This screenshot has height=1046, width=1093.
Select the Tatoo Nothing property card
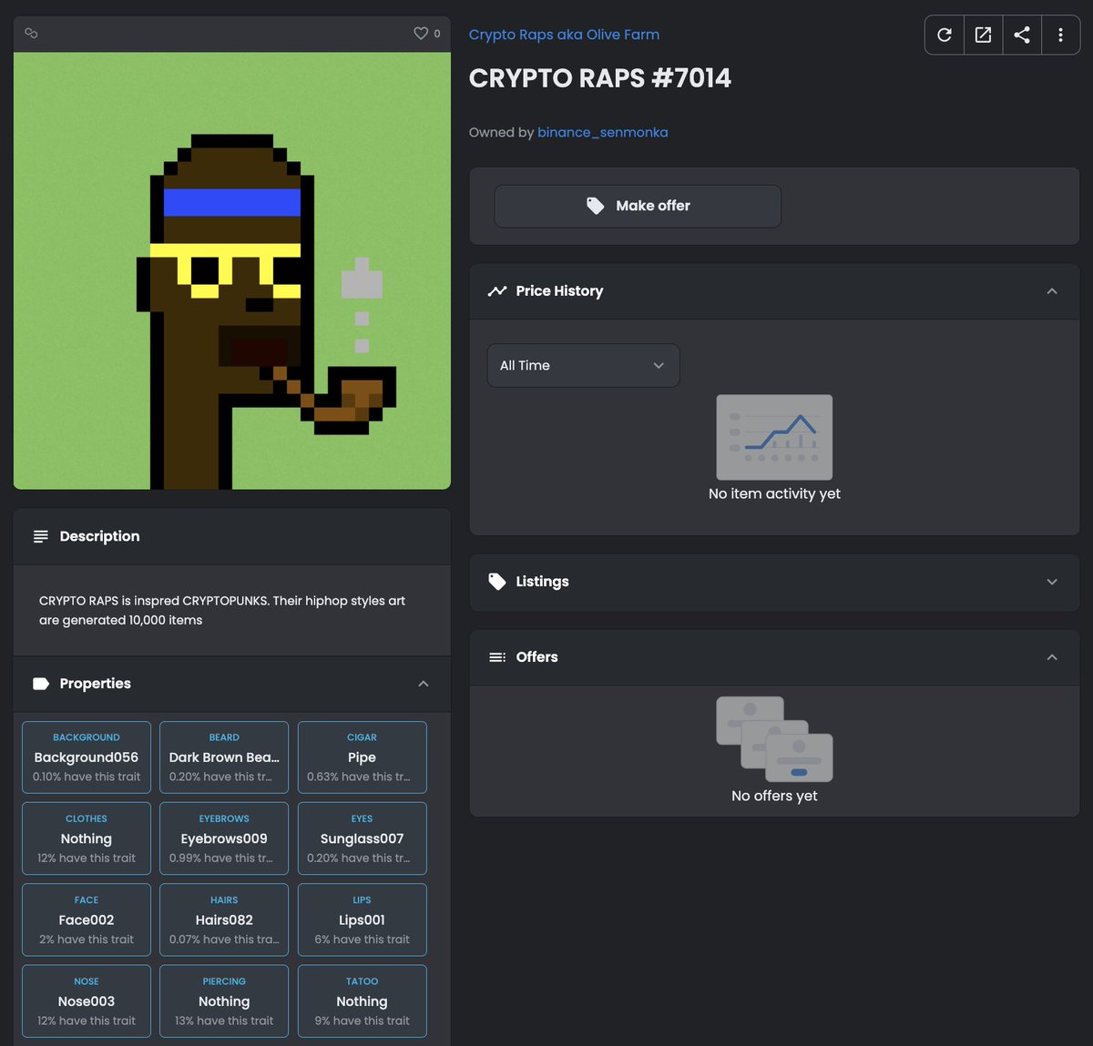(x=362, y=1001)
